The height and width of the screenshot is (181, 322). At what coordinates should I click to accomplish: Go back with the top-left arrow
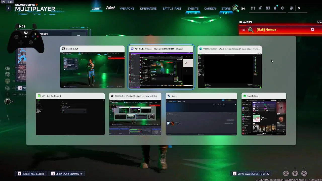(x=9, y=8)
